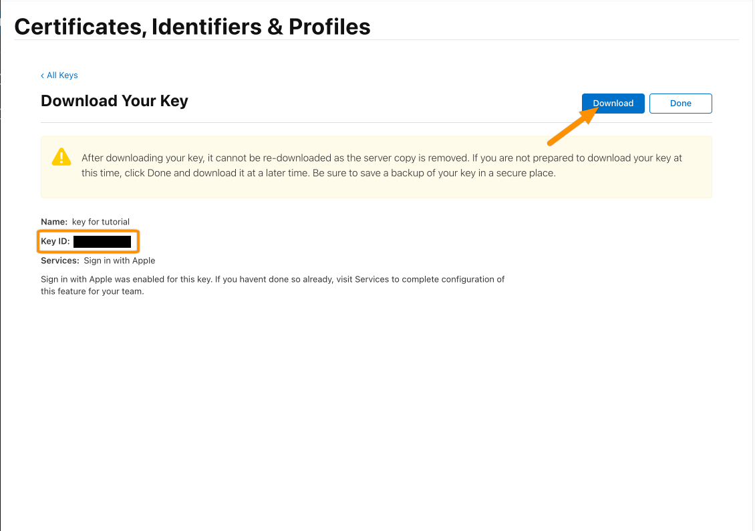Click the yellow warning triangle icon

coord(61,158)
